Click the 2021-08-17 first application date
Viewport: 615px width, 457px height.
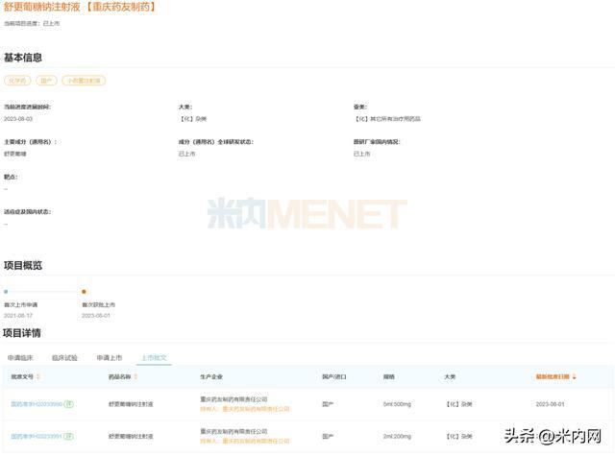coord(18,316)
